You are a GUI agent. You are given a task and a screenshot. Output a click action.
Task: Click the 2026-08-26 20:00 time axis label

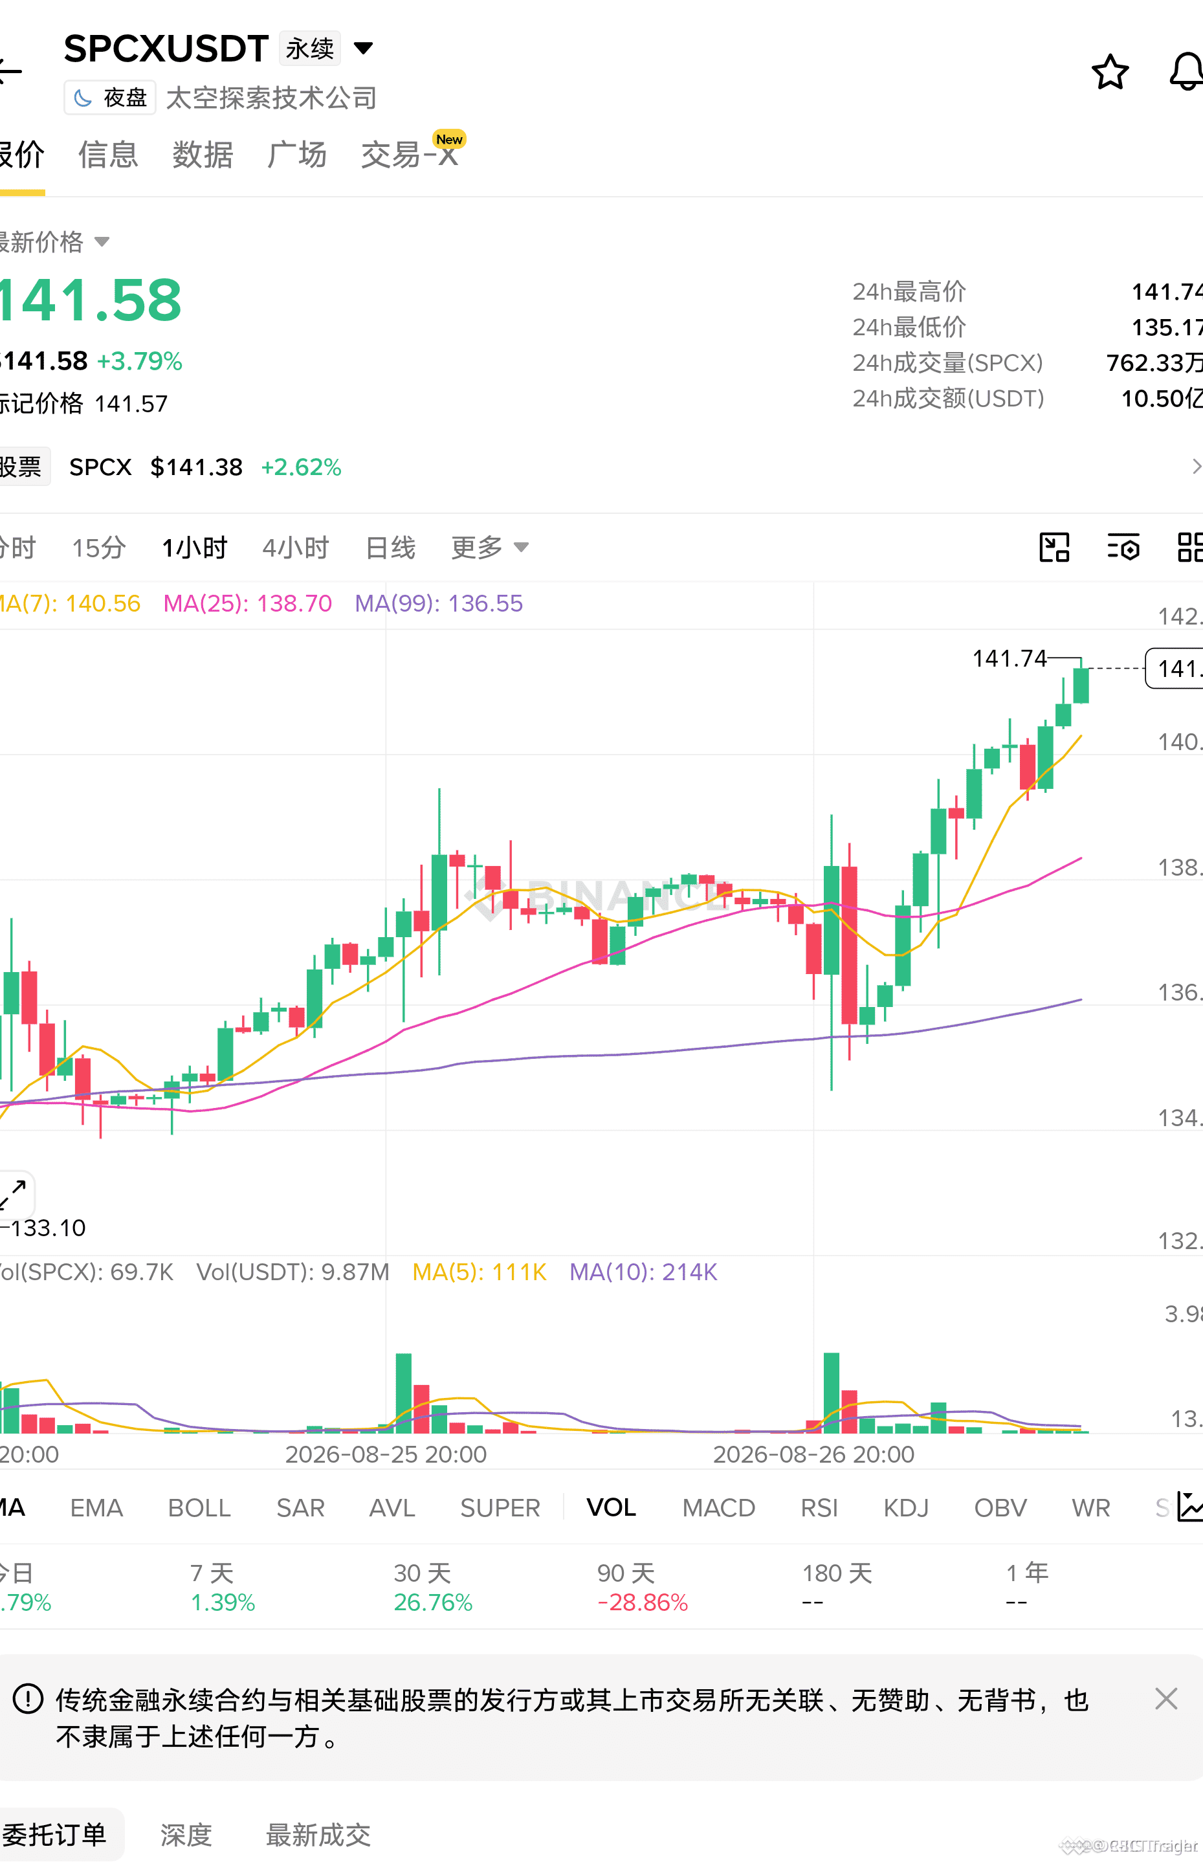point(813,1454)
